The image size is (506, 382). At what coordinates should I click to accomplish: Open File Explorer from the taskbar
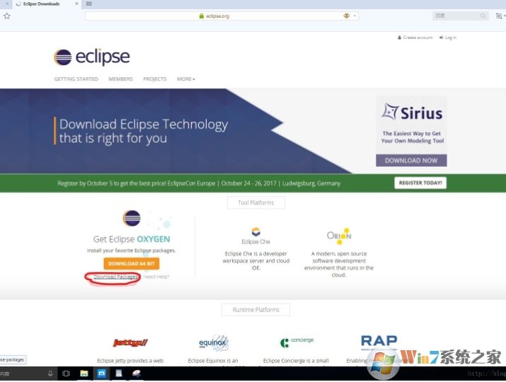[84, 374]
